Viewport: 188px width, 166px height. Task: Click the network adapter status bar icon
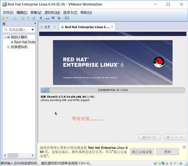click(x=163, y=163)
